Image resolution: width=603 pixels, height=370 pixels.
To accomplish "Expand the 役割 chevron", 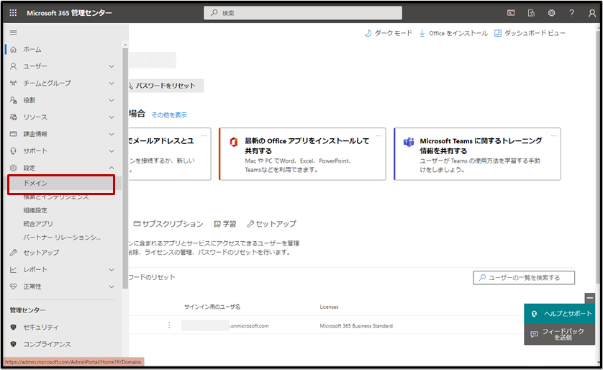I will [x=112, y=100].
